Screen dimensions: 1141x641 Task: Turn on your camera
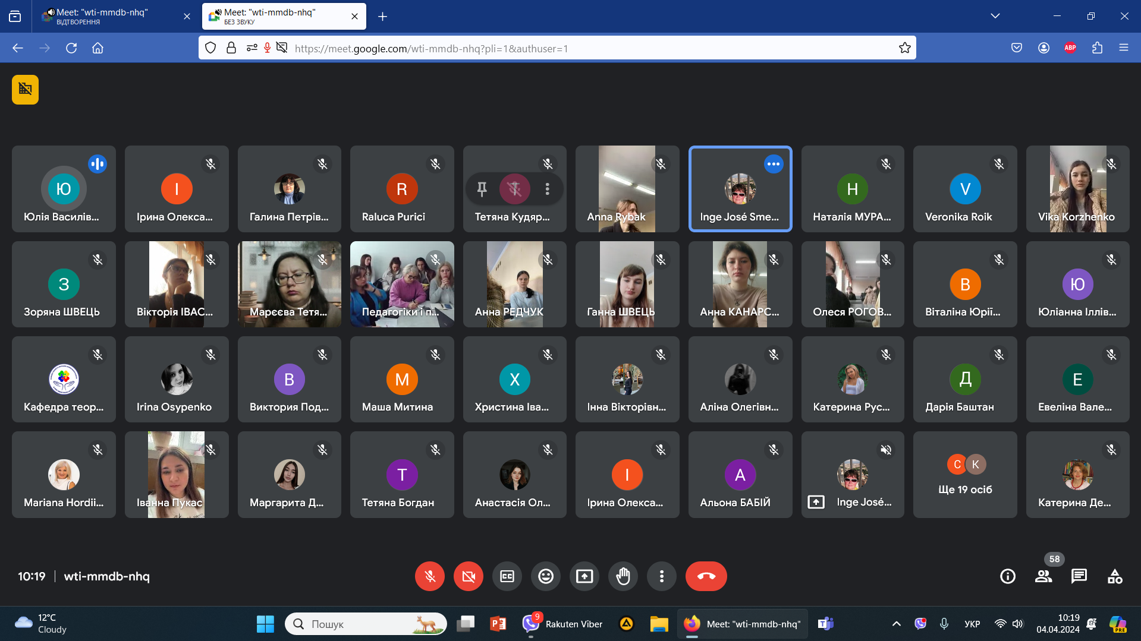469,576
